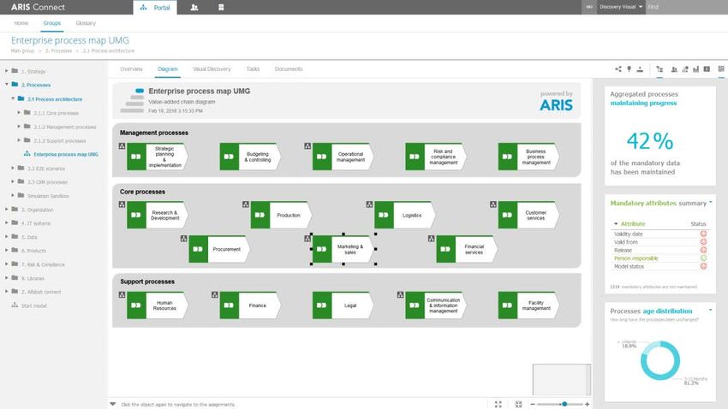Open the Start model item
Viewport: 728px width, 409px height.
[29, 306]
